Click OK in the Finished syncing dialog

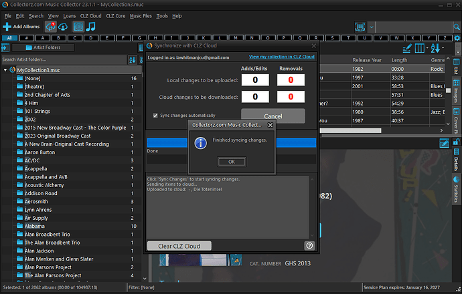click(x=232, y=162)
